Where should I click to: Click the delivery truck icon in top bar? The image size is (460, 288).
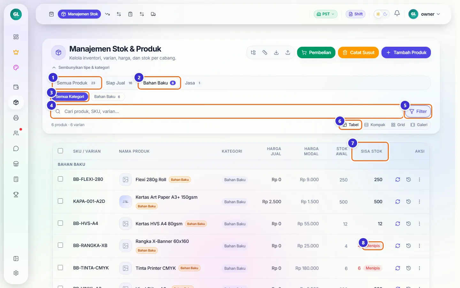[x=153, y=14]
